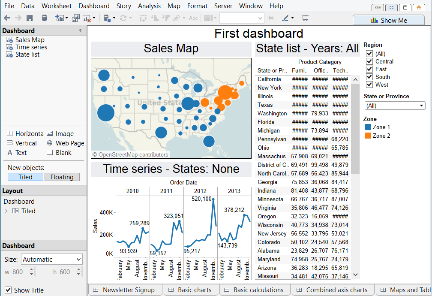Select the Vertical layout container object

pyautogui.click(x=22, y=143)
